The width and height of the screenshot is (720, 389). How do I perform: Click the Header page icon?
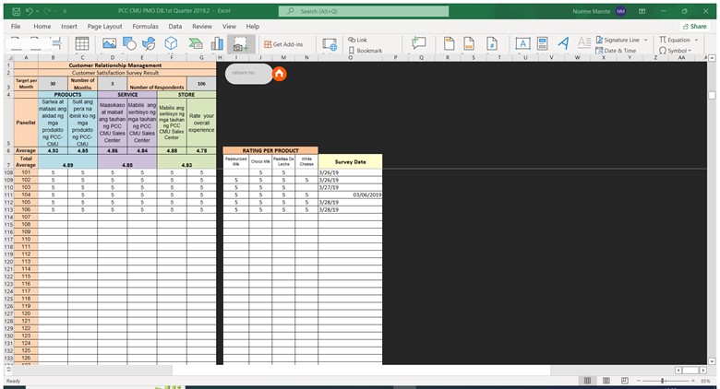[x=450, y=43]
